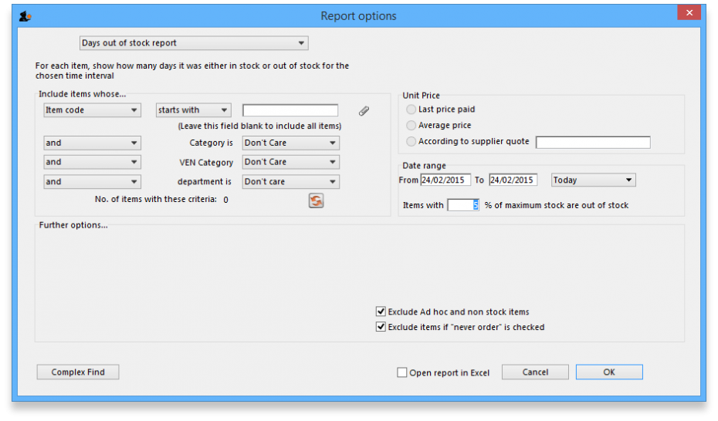Click the OK button
Viewport: 718px width, 421px height.
[x=608, y=372]
